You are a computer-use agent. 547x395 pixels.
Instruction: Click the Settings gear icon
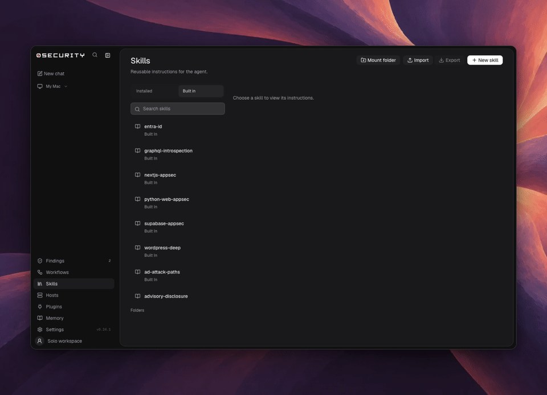pos(40,329)
